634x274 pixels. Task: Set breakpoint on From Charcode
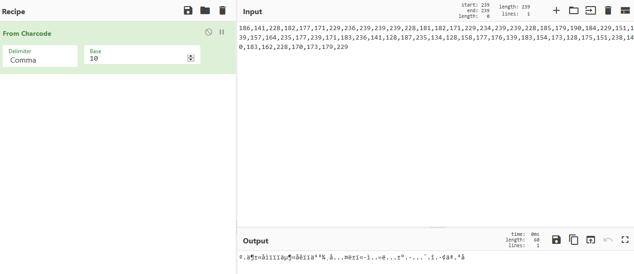(x=222, y=32)
